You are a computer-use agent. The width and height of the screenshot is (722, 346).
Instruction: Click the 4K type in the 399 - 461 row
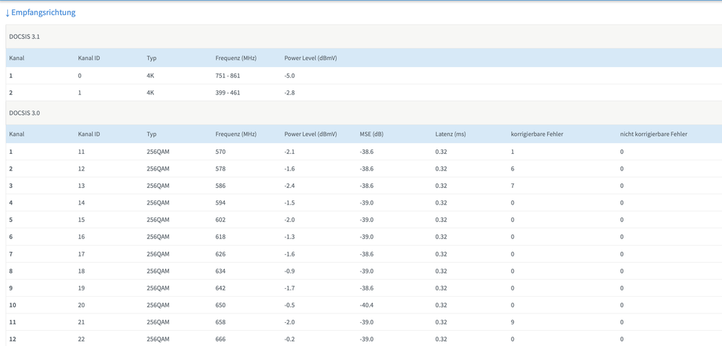[150, 92]
